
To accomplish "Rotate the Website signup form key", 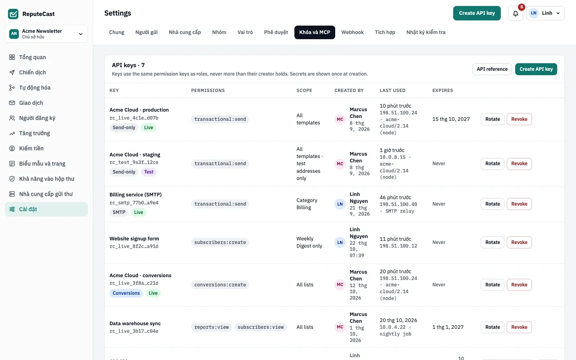I will point(492,242).
